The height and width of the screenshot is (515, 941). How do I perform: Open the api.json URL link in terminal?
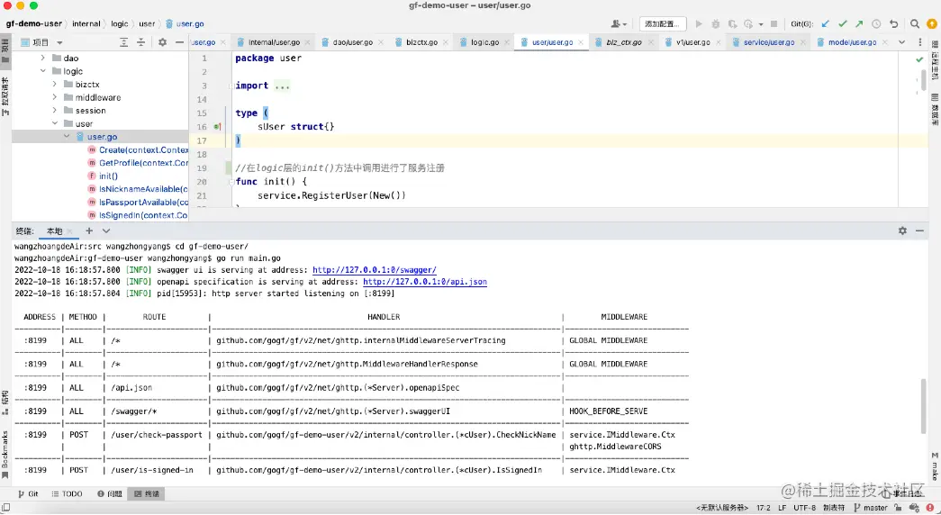point(425,282)
